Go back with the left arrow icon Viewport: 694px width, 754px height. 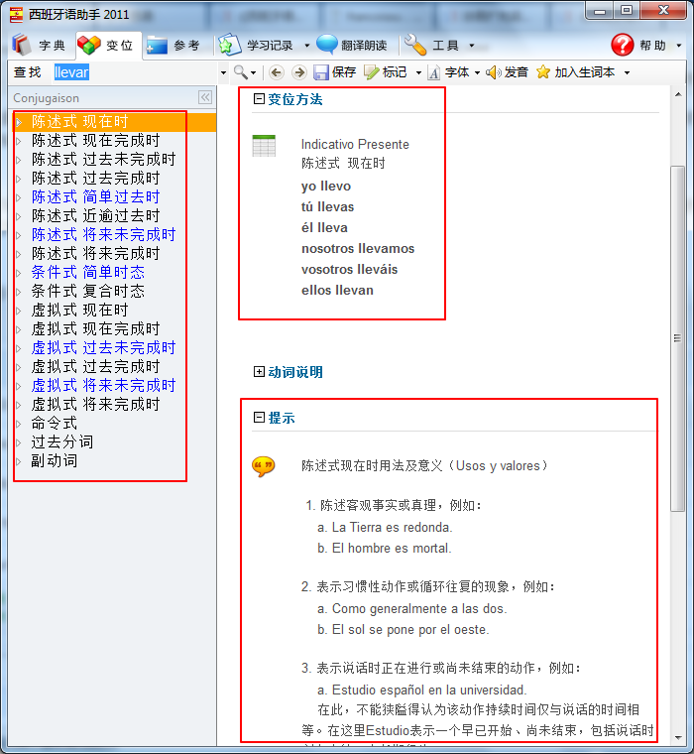[276, 72]
